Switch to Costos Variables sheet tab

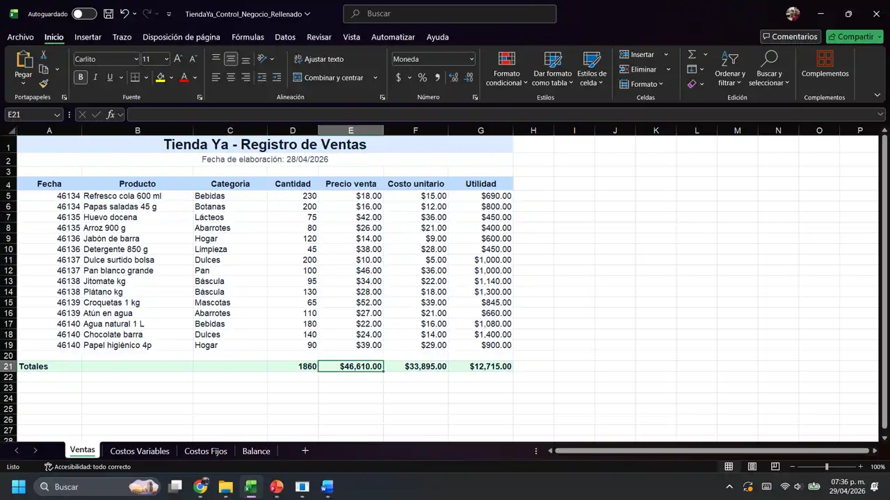tap(140, 451)
